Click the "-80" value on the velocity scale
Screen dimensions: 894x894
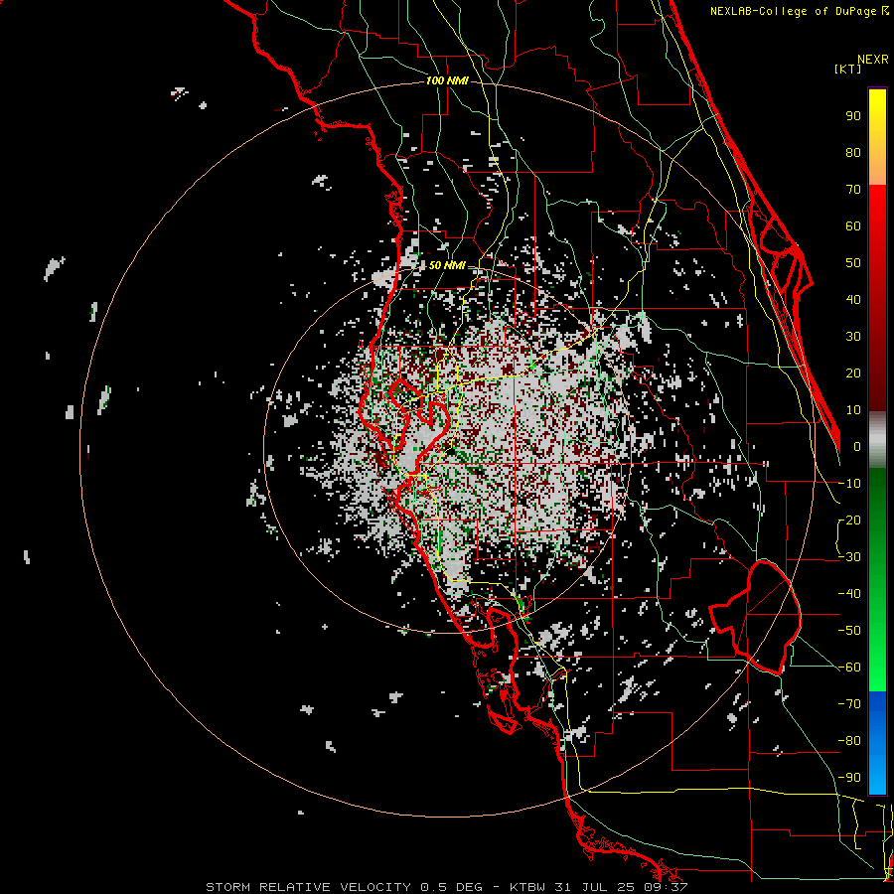tap(849, 741)
